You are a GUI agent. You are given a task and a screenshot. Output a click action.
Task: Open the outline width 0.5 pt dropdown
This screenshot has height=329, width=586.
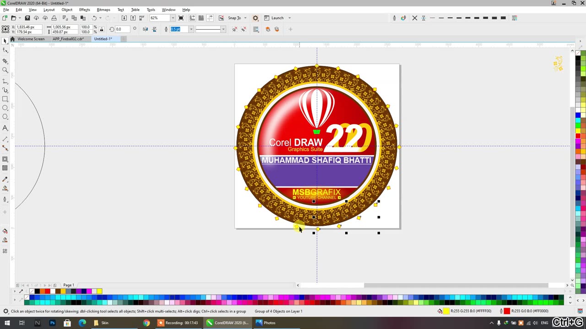coord(191,29)
